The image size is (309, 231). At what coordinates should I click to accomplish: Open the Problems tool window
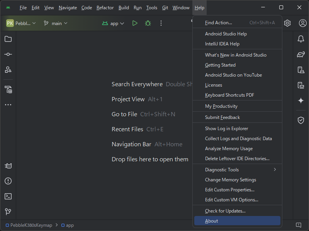coord(8,181)
